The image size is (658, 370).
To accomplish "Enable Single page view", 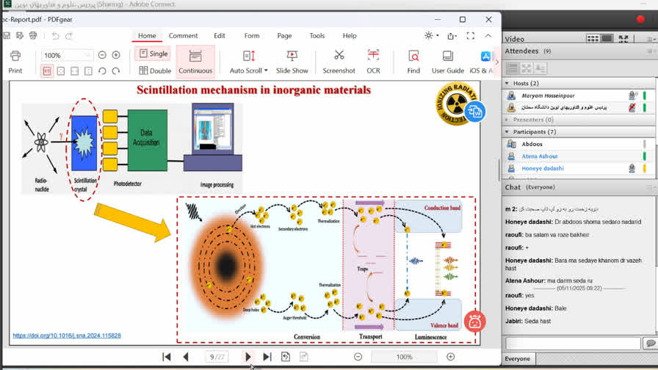I will pyautogui.click(x=153, y=54).
